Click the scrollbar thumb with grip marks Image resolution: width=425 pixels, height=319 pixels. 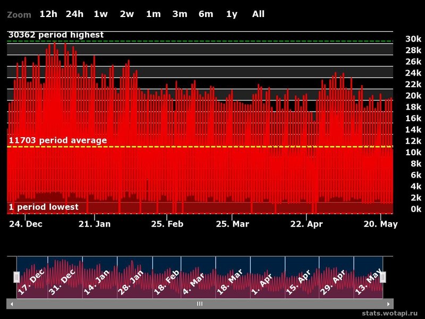199,303
